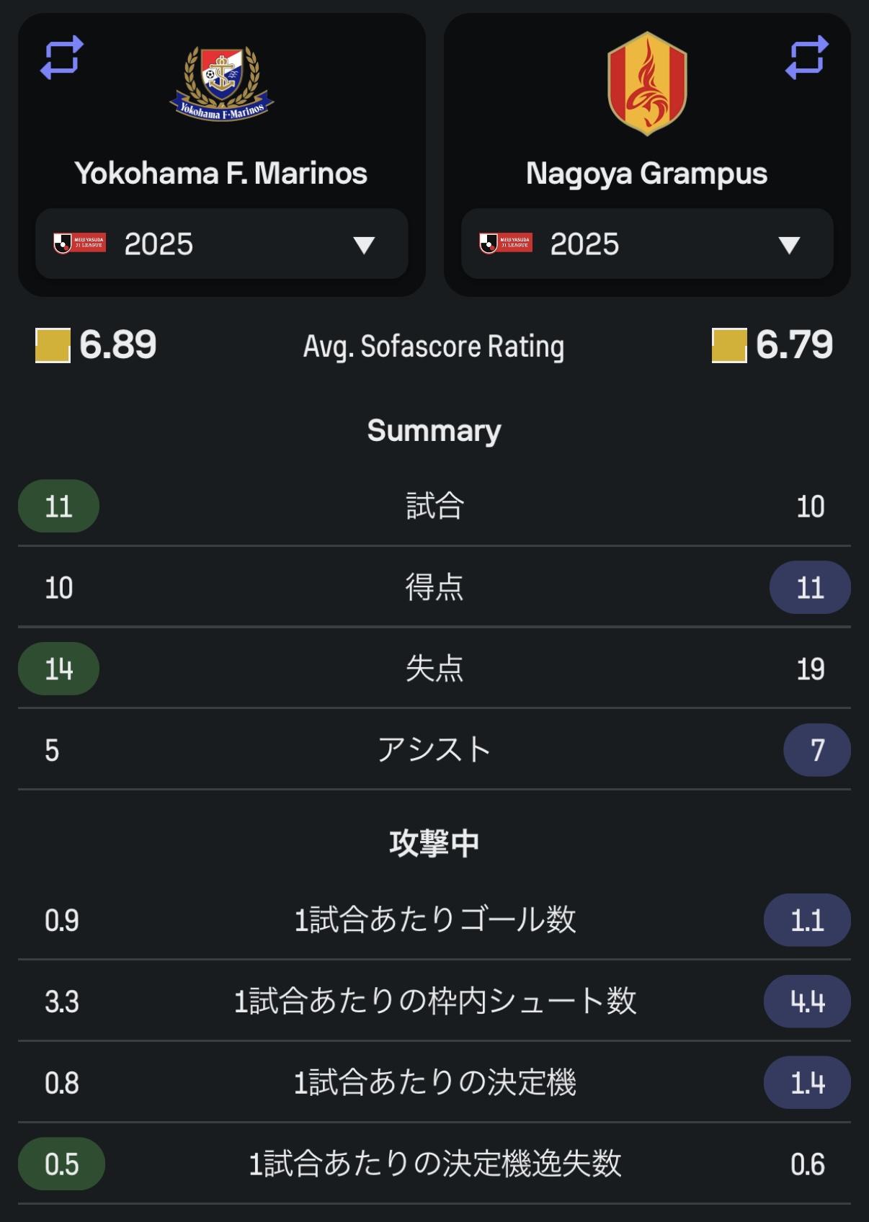
Task: Select the 攻撃中 section heading
Action: pos(434,843)
